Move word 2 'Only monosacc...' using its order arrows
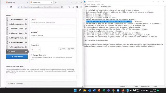Image resolution: width=166 pixels, height=93 pixels. click(7, 24)
